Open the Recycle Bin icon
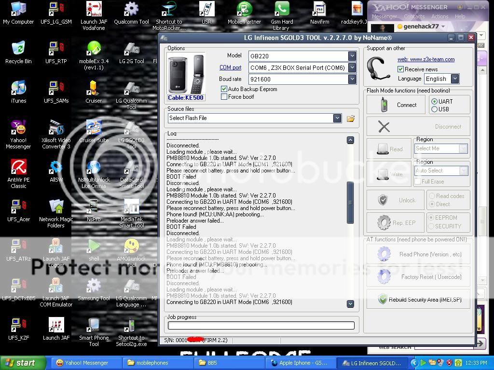 coord(18,53)
